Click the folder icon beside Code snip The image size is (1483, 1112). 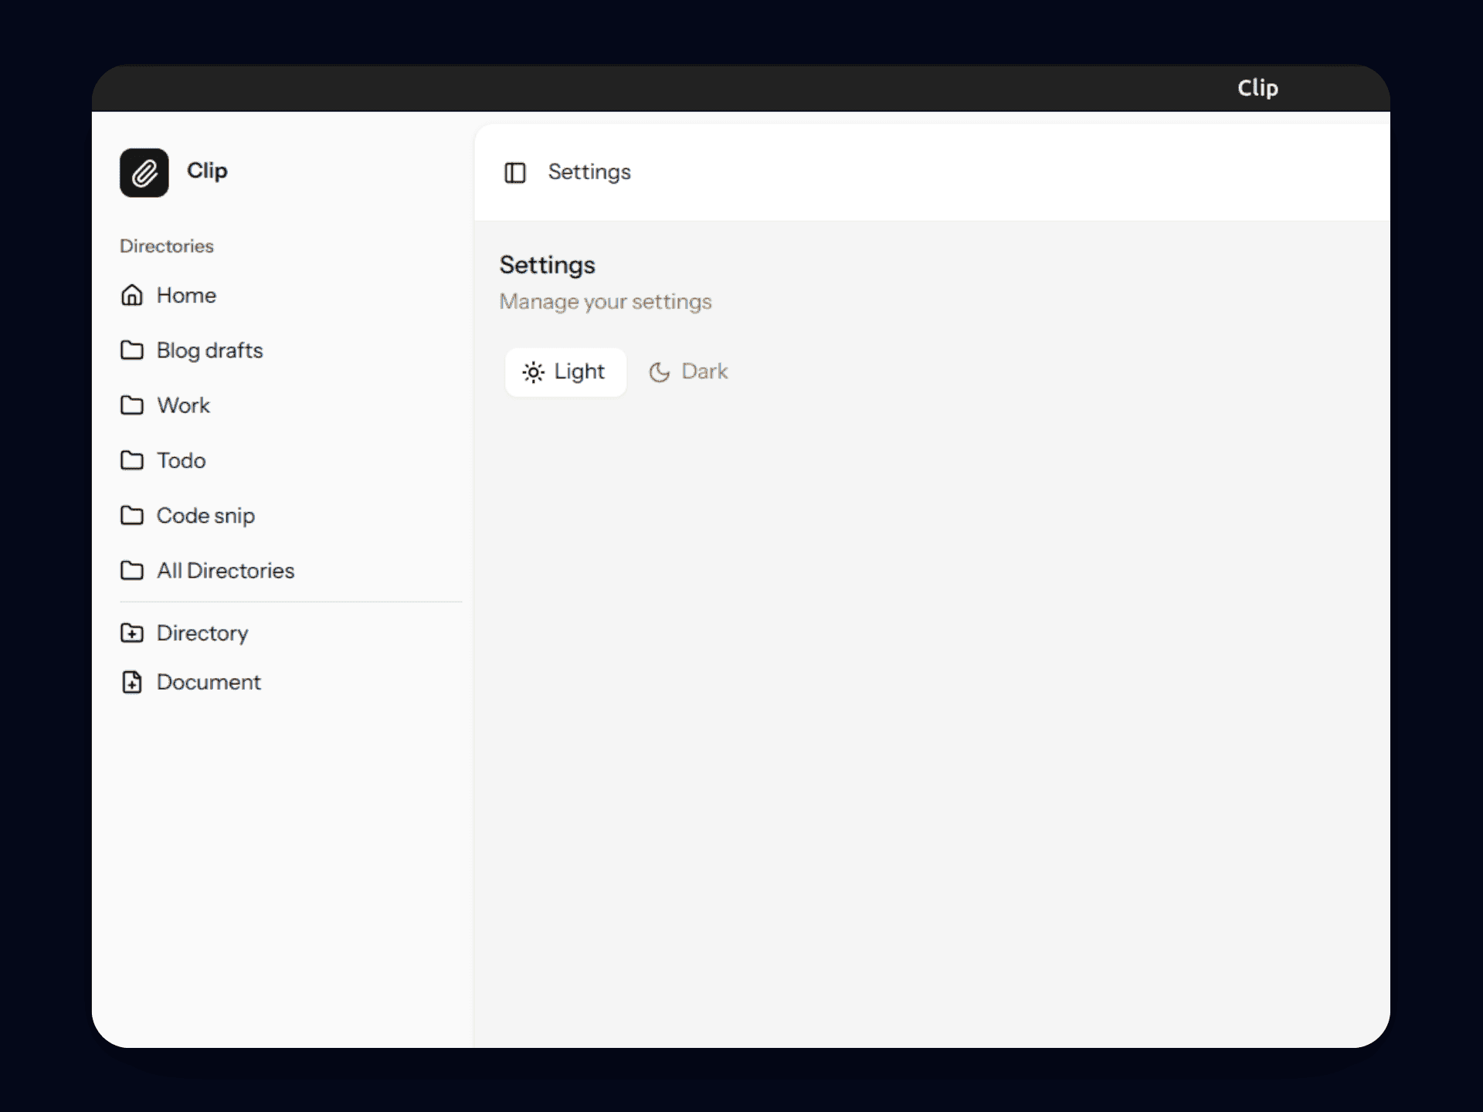(131, 515)
